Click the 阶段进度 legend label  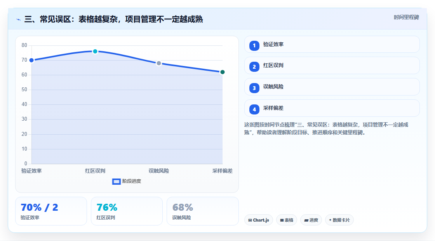pos(132,181)
